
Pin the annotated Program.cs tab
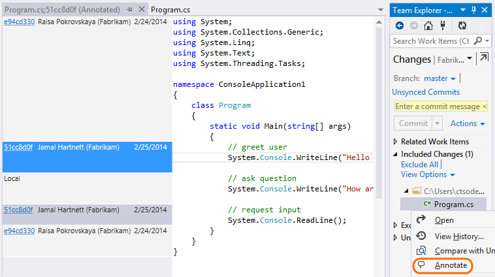click(x=129, y=10)
